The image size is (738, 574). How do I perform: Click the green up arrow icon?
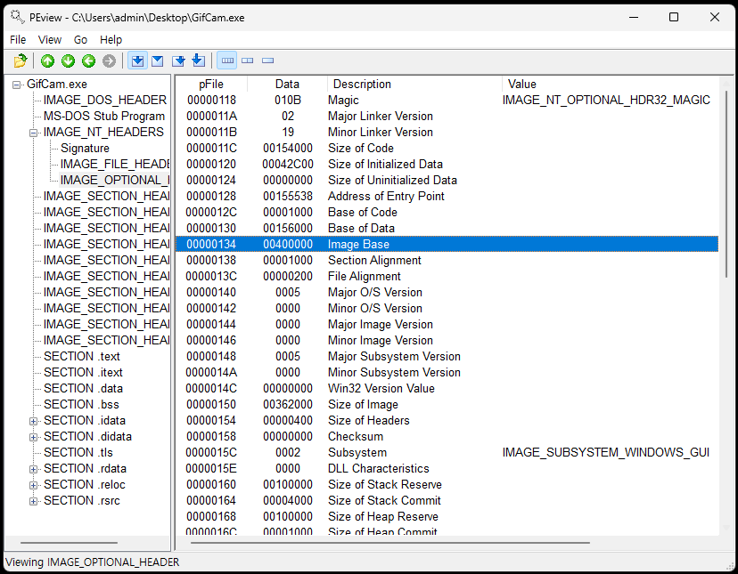pyautogui.click(x=47, y=61)
